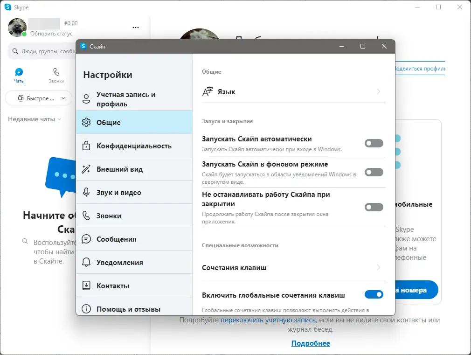Click the three-dots more options icon

136,27
